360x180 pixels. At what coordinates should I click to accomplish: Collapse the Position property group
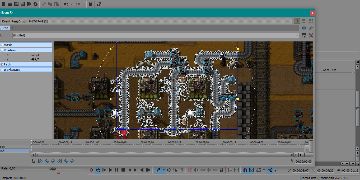tap(2, 50)
